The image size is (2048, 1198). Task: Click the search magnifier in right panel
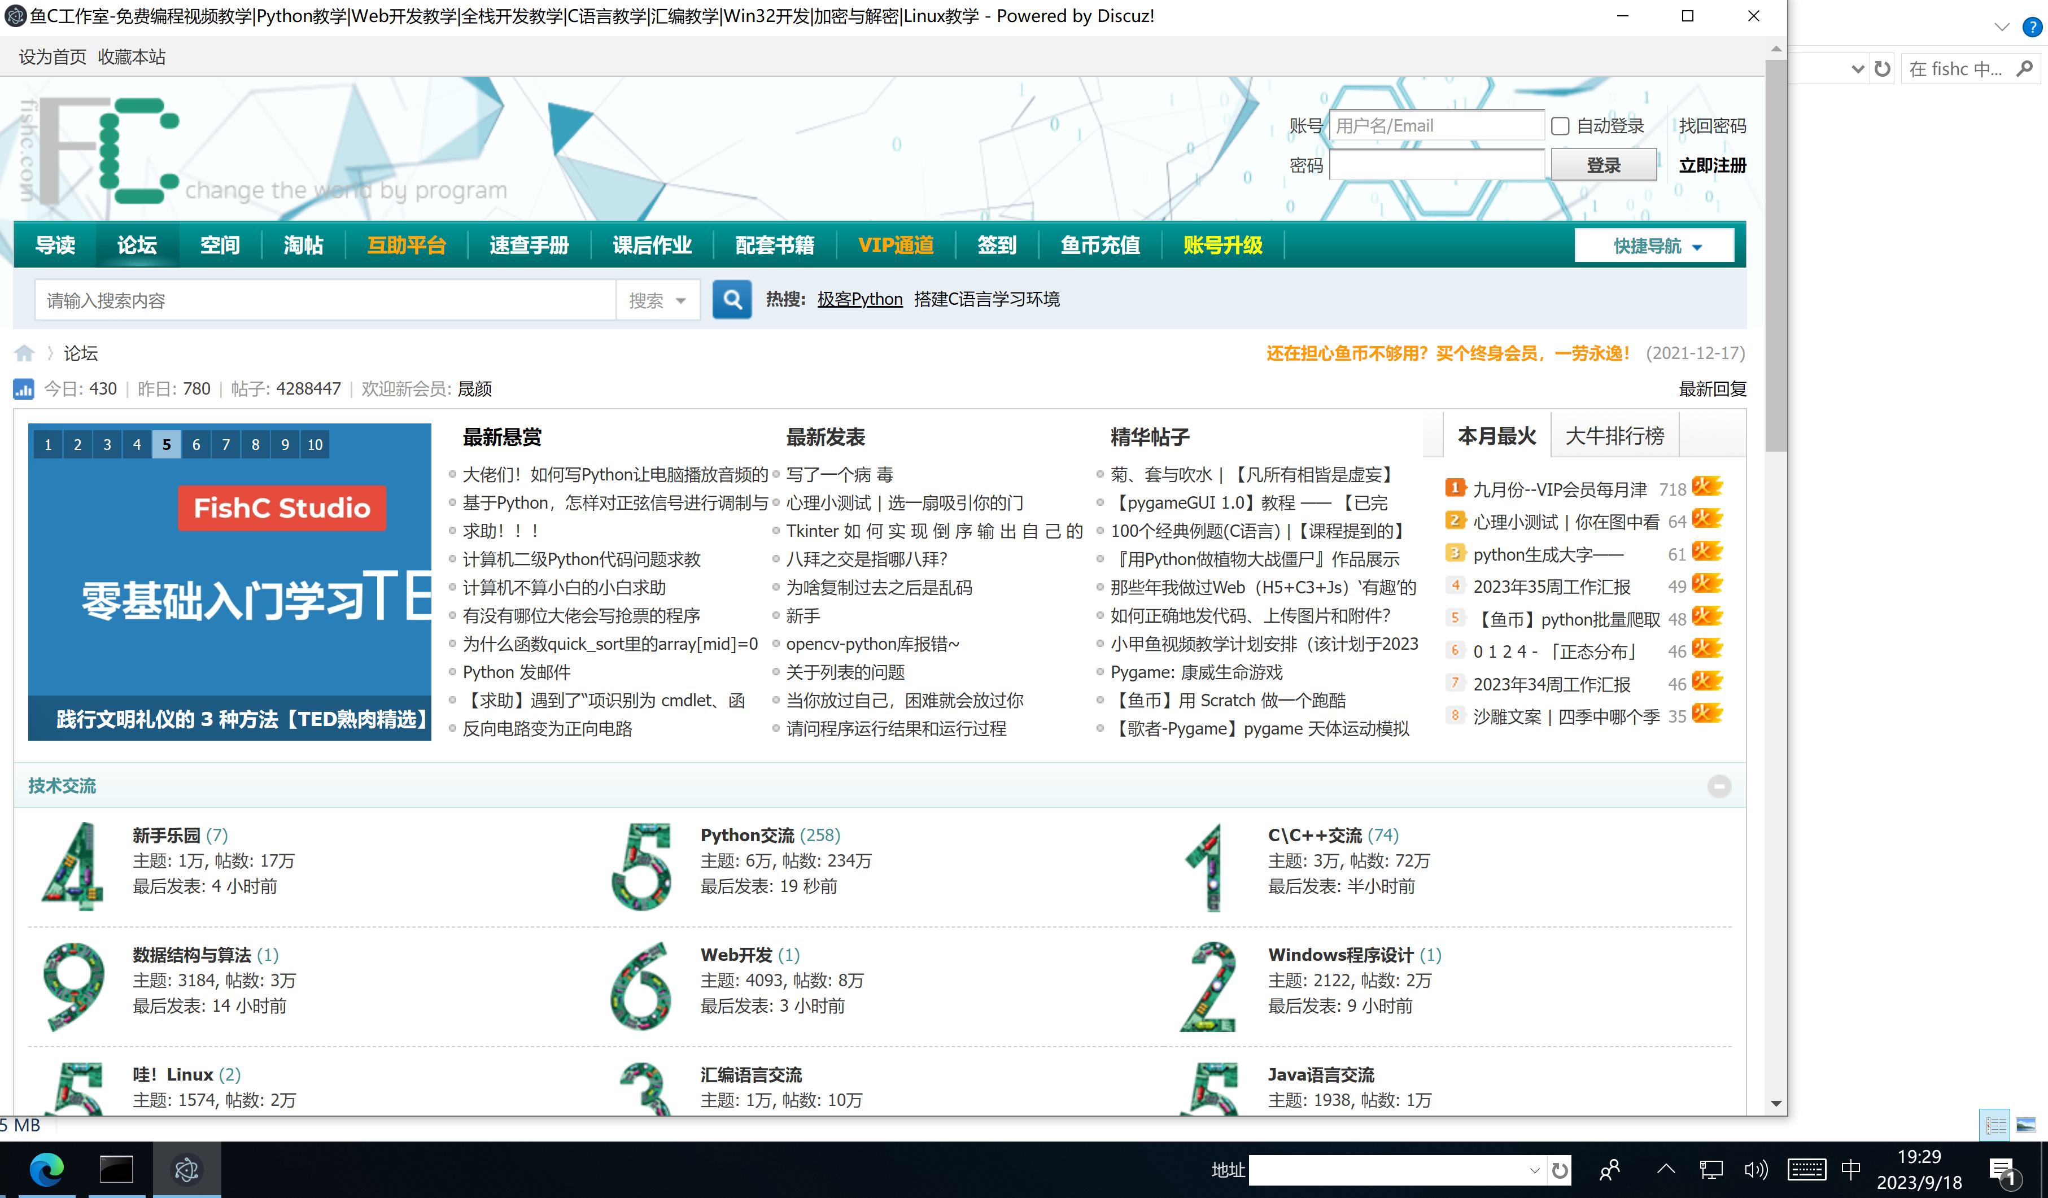2025,69
